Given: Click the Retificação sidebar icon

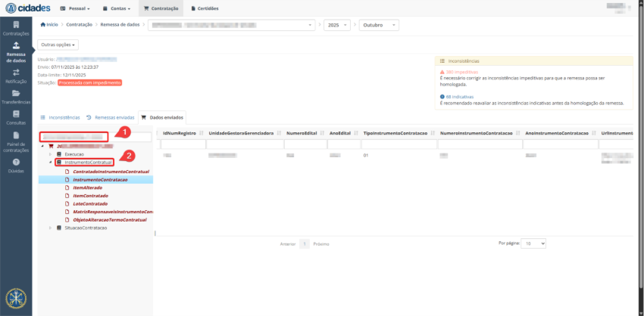Looking at the screenshot, I should point(16,76).
